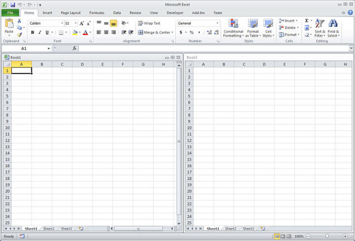
Task: Cut selection with scissors icon
Action: tap(20, 21)
